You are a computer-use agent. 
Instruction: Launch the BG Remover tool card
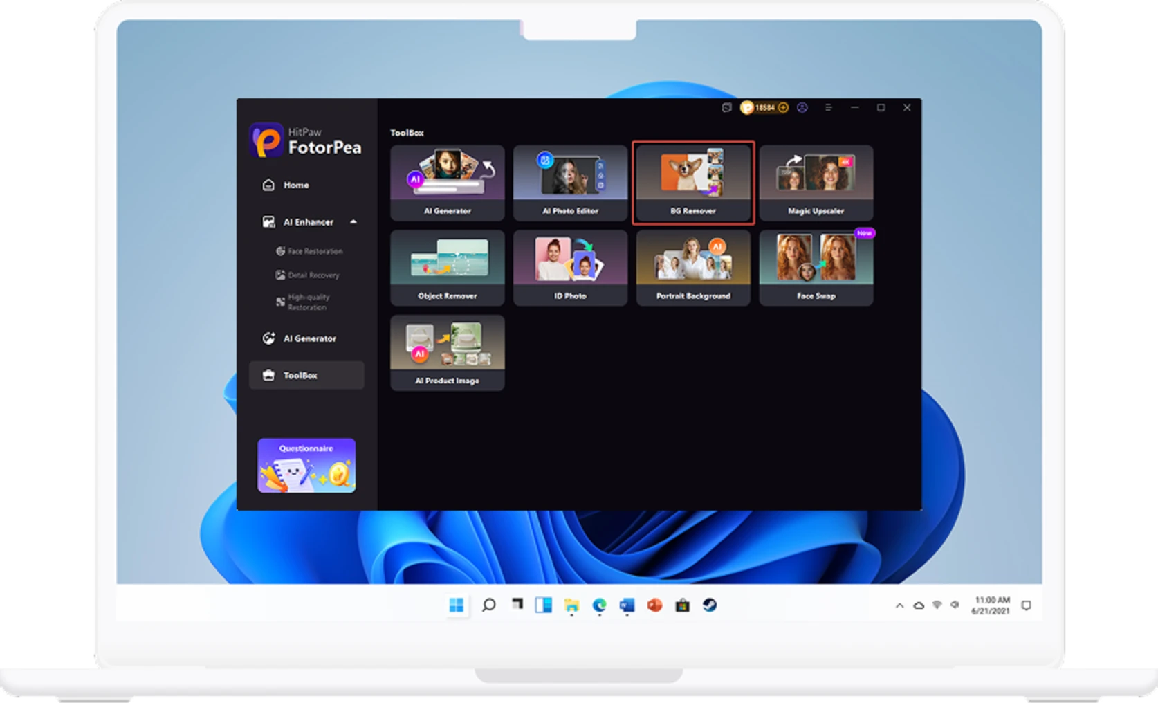pyautogui.click(x=693, y=183)
